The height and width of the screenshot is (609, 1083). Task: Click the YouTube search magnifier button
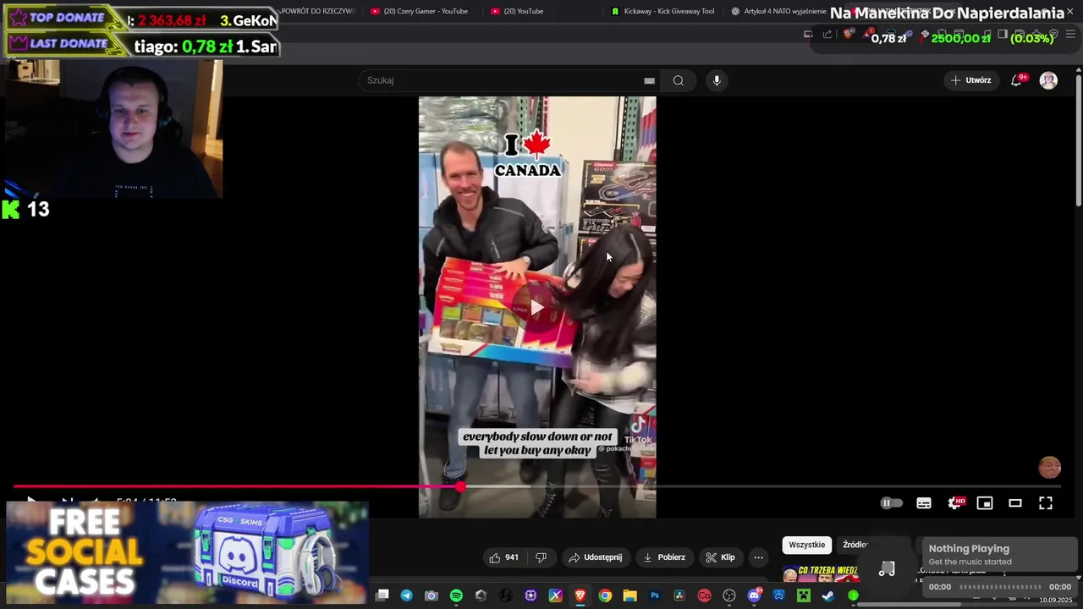click(678, 80)
